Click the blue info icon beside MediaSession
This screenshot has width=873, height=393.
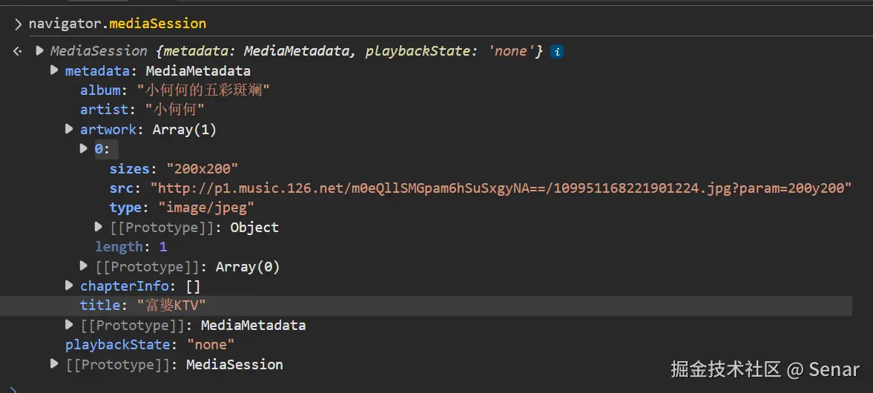(x=557, y=52)
